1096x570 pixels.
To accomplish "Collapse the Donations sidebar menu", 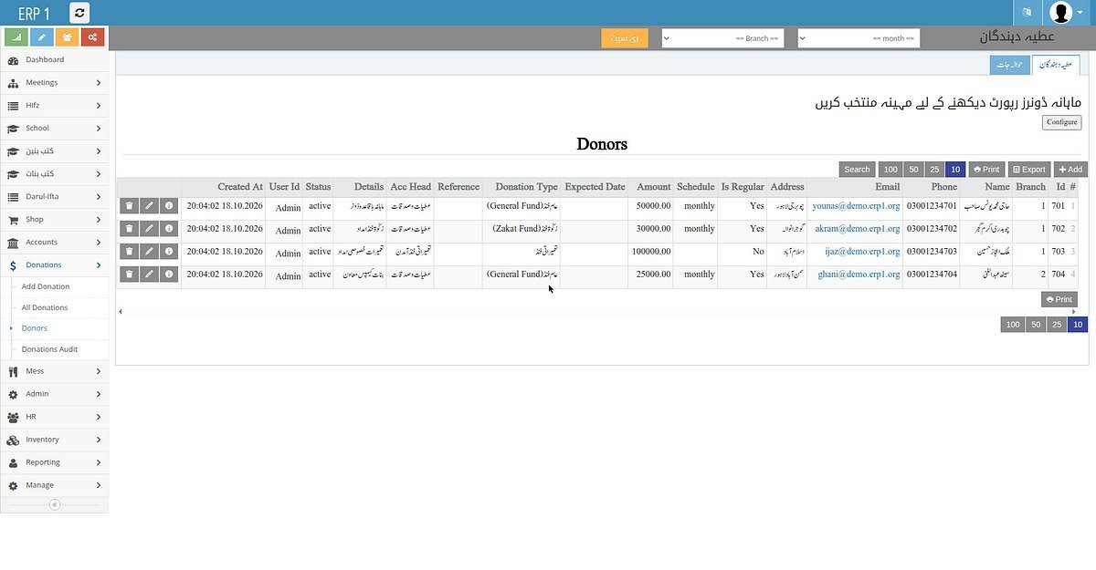I will click(54, 265).
